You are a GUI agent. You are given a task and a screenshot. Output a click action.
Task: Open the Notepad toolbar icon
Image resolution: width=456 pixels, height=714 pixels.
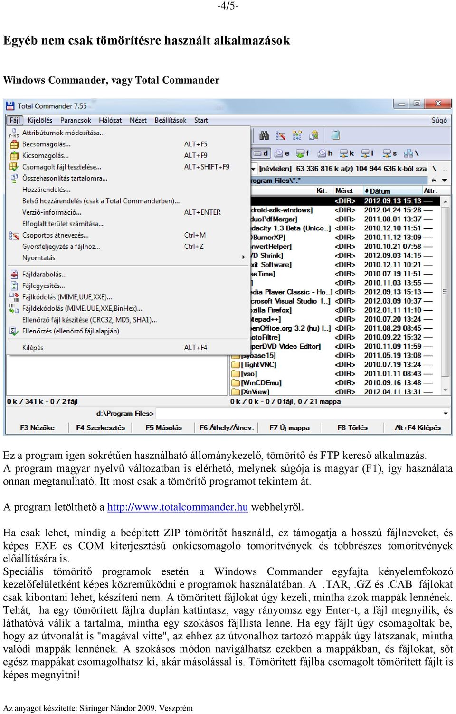pos(335,135)
